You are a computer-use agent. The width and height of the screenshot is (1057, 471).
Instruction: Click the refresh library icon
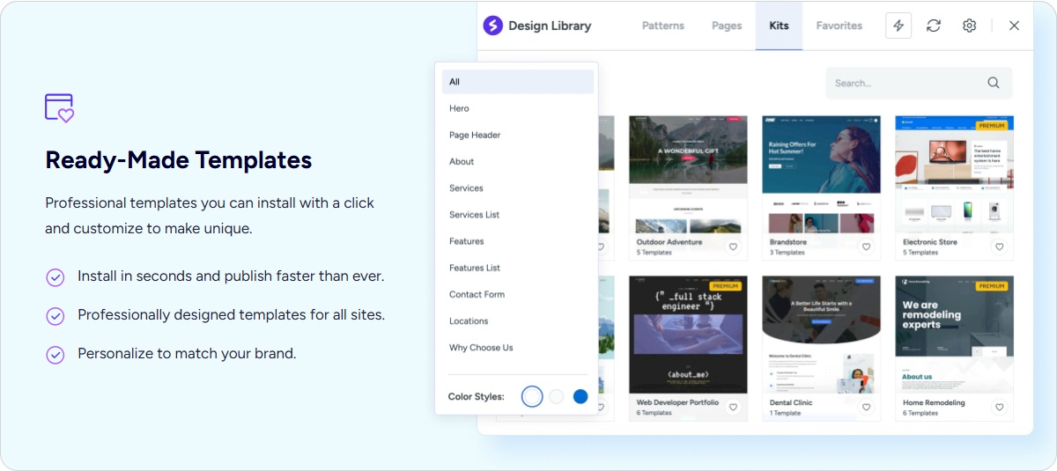click(x=934, y=26)
